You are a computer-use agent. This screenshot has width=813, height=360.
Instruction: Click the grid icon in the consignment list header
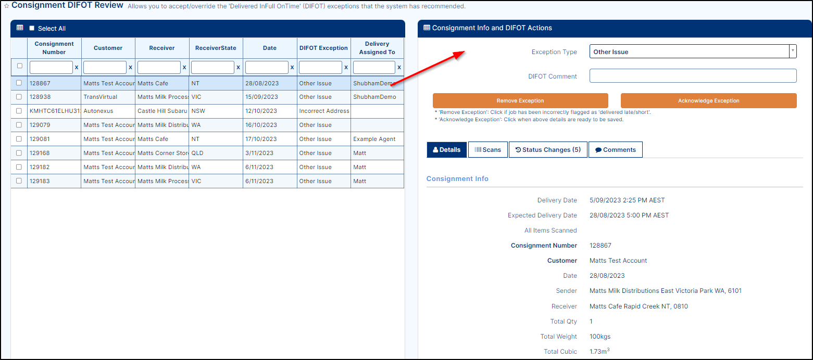(20, 28)
